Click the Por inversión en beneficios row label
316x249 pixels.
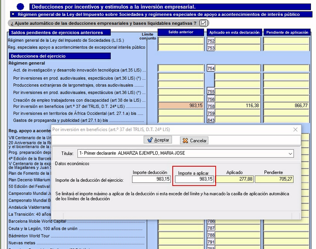point(69,107)
